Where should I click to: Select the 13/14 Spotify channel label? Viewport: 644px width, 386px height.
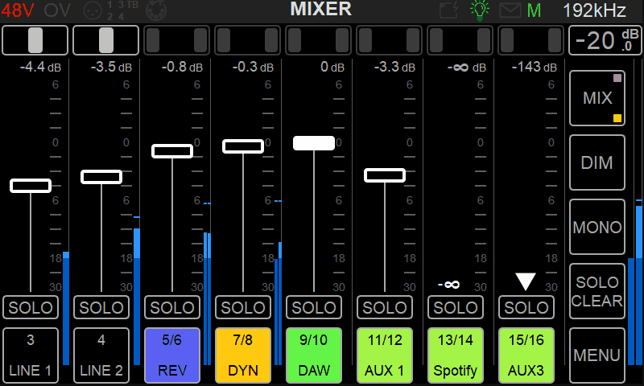456,355
